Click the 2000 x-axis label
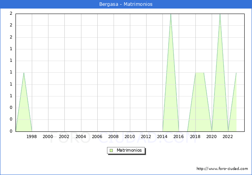The image size is (252, 175). 48,136
